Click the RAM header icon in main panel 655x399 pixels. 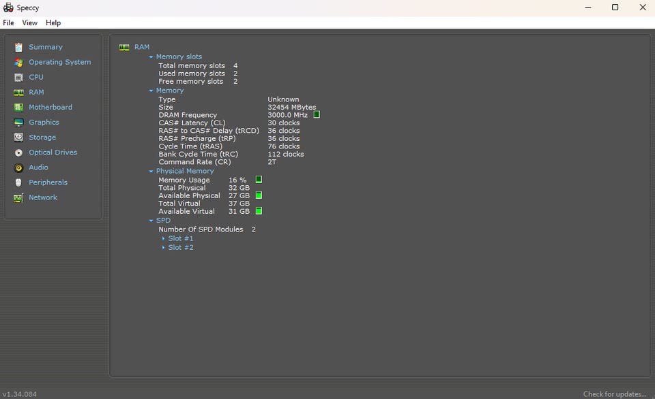click(x=124, y=47)
